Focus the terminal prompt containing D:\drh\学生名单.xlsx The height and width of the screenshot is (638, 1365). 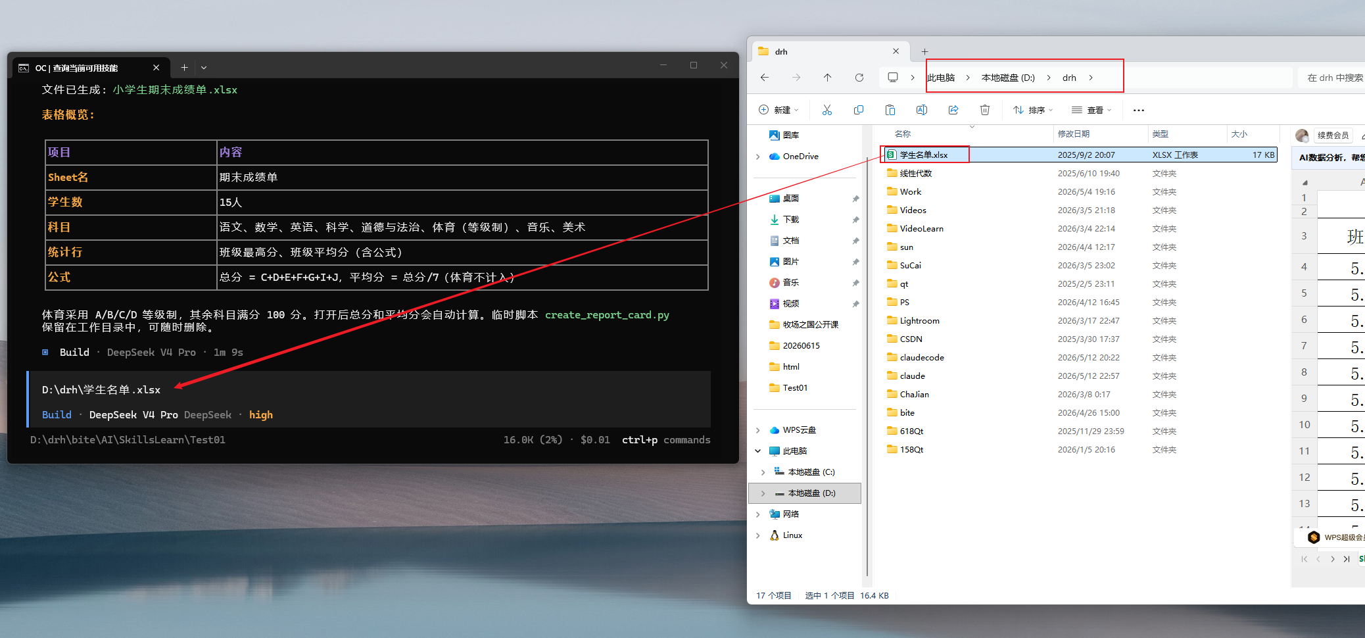pyautogui.click(x=369, y=390)
